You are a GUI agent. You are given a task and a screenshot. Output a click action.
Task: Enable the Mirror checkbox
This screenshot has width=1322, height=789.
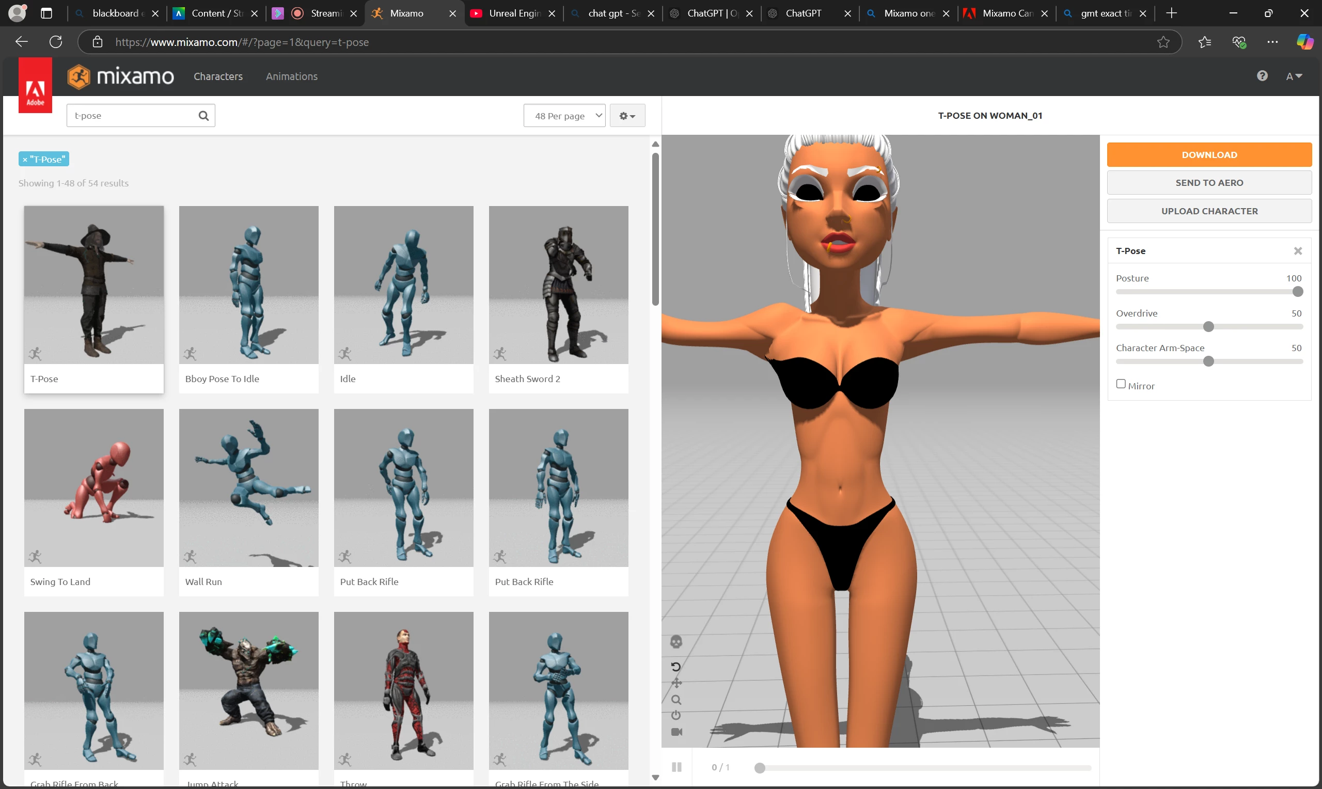1121,384
